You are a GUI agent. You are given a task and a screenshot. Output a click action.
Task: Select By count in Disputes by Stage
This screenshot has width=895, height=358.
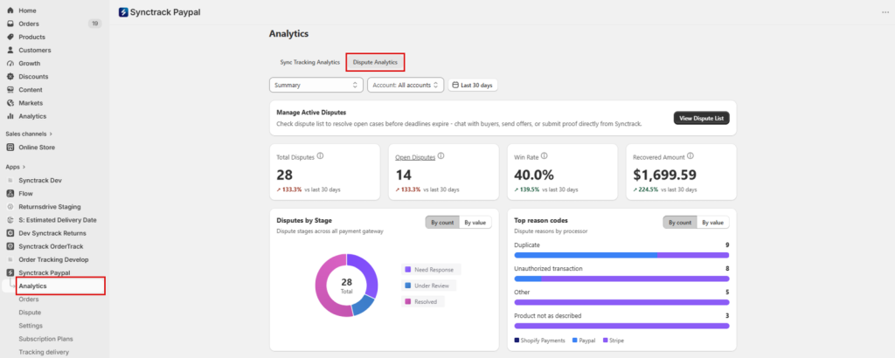441,223
